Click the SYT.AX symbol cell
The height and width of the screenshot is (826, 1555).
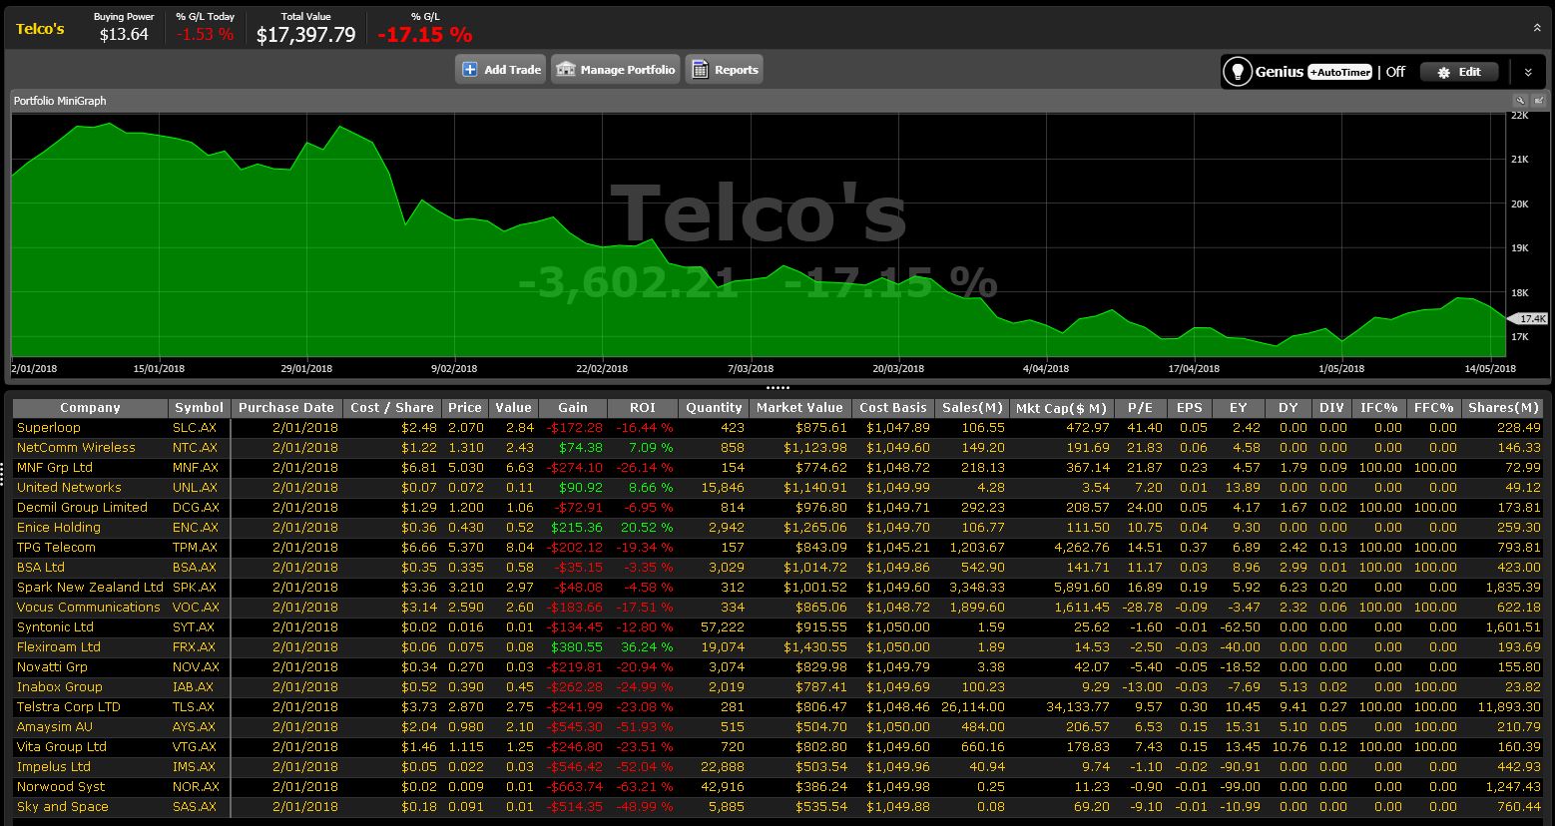200,626
